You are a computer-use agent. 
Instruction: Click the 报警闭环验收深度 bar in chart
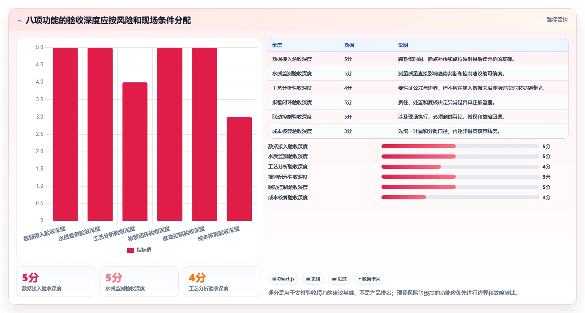click(170, 134)
